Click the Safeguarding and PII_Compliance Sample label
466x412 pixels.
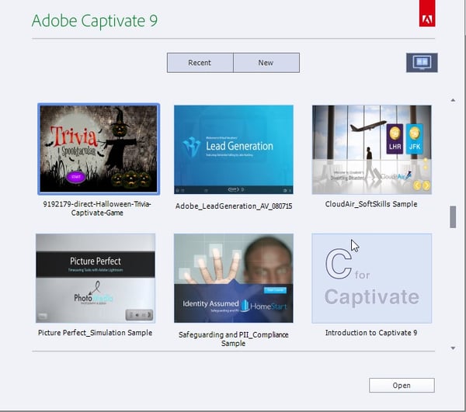(234, 339)
